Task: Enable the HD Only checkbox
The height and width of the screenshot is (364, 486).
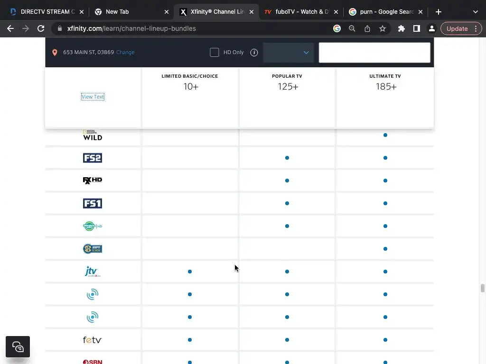Action: [215, 53]
